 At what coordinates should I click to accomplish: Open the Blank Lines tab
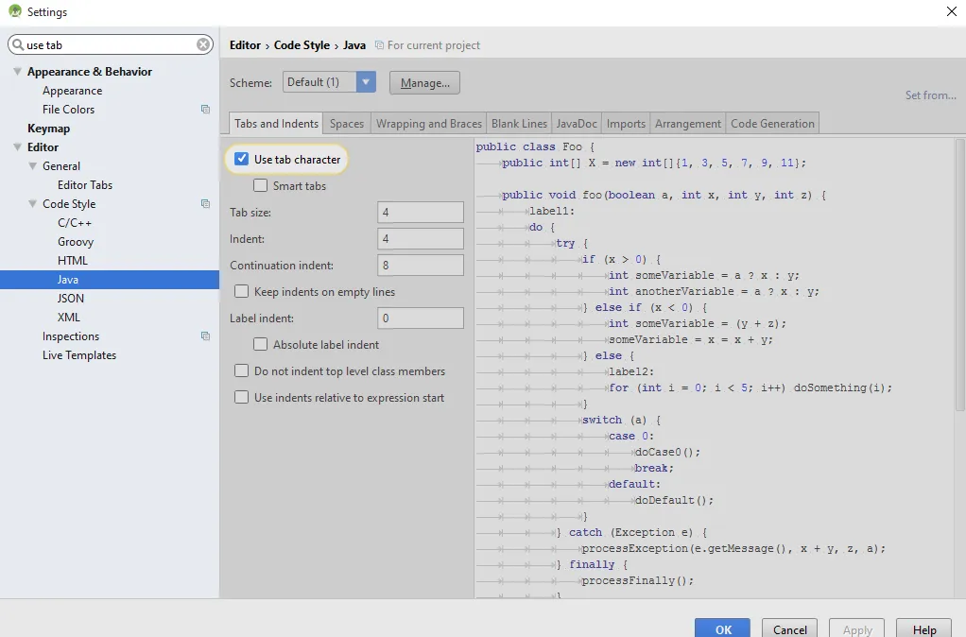pyautogui.click(x=519, y=123)
